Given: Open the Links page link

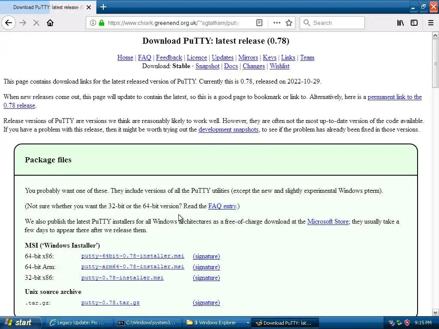Looking at the screenshot, I should [x=288, y=58].
